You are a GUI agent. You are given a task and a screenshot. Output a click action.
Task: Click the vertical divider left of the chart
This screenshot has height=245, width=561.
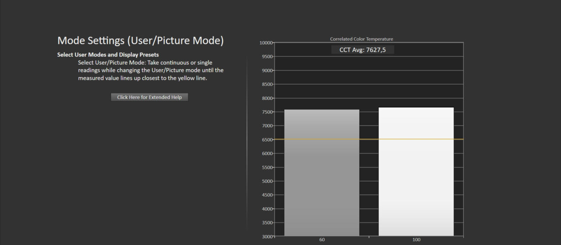tap(247, 145)
